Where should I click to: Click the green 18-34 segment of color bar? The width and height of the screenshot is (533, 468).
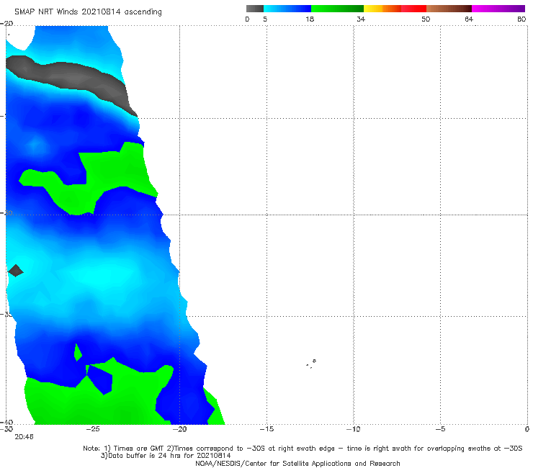337,9
